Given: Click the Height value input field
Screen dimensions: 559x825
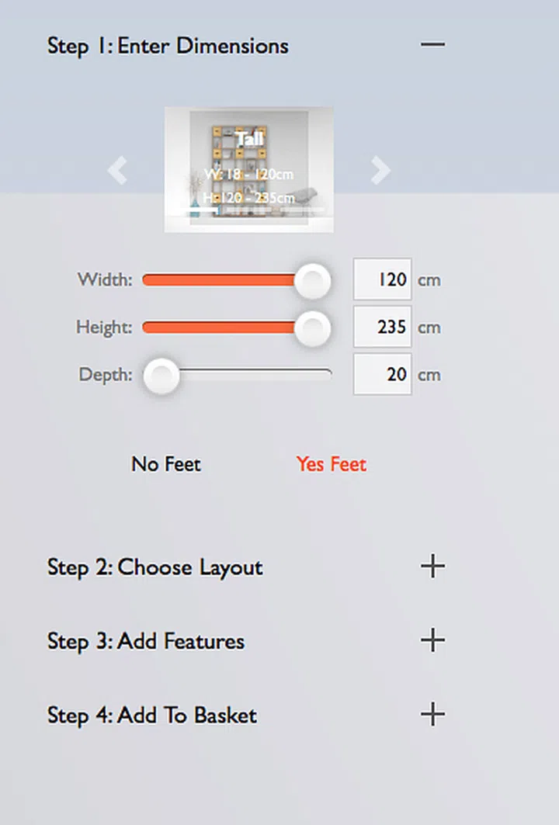Looking at the screenshot, I should 382,328.
